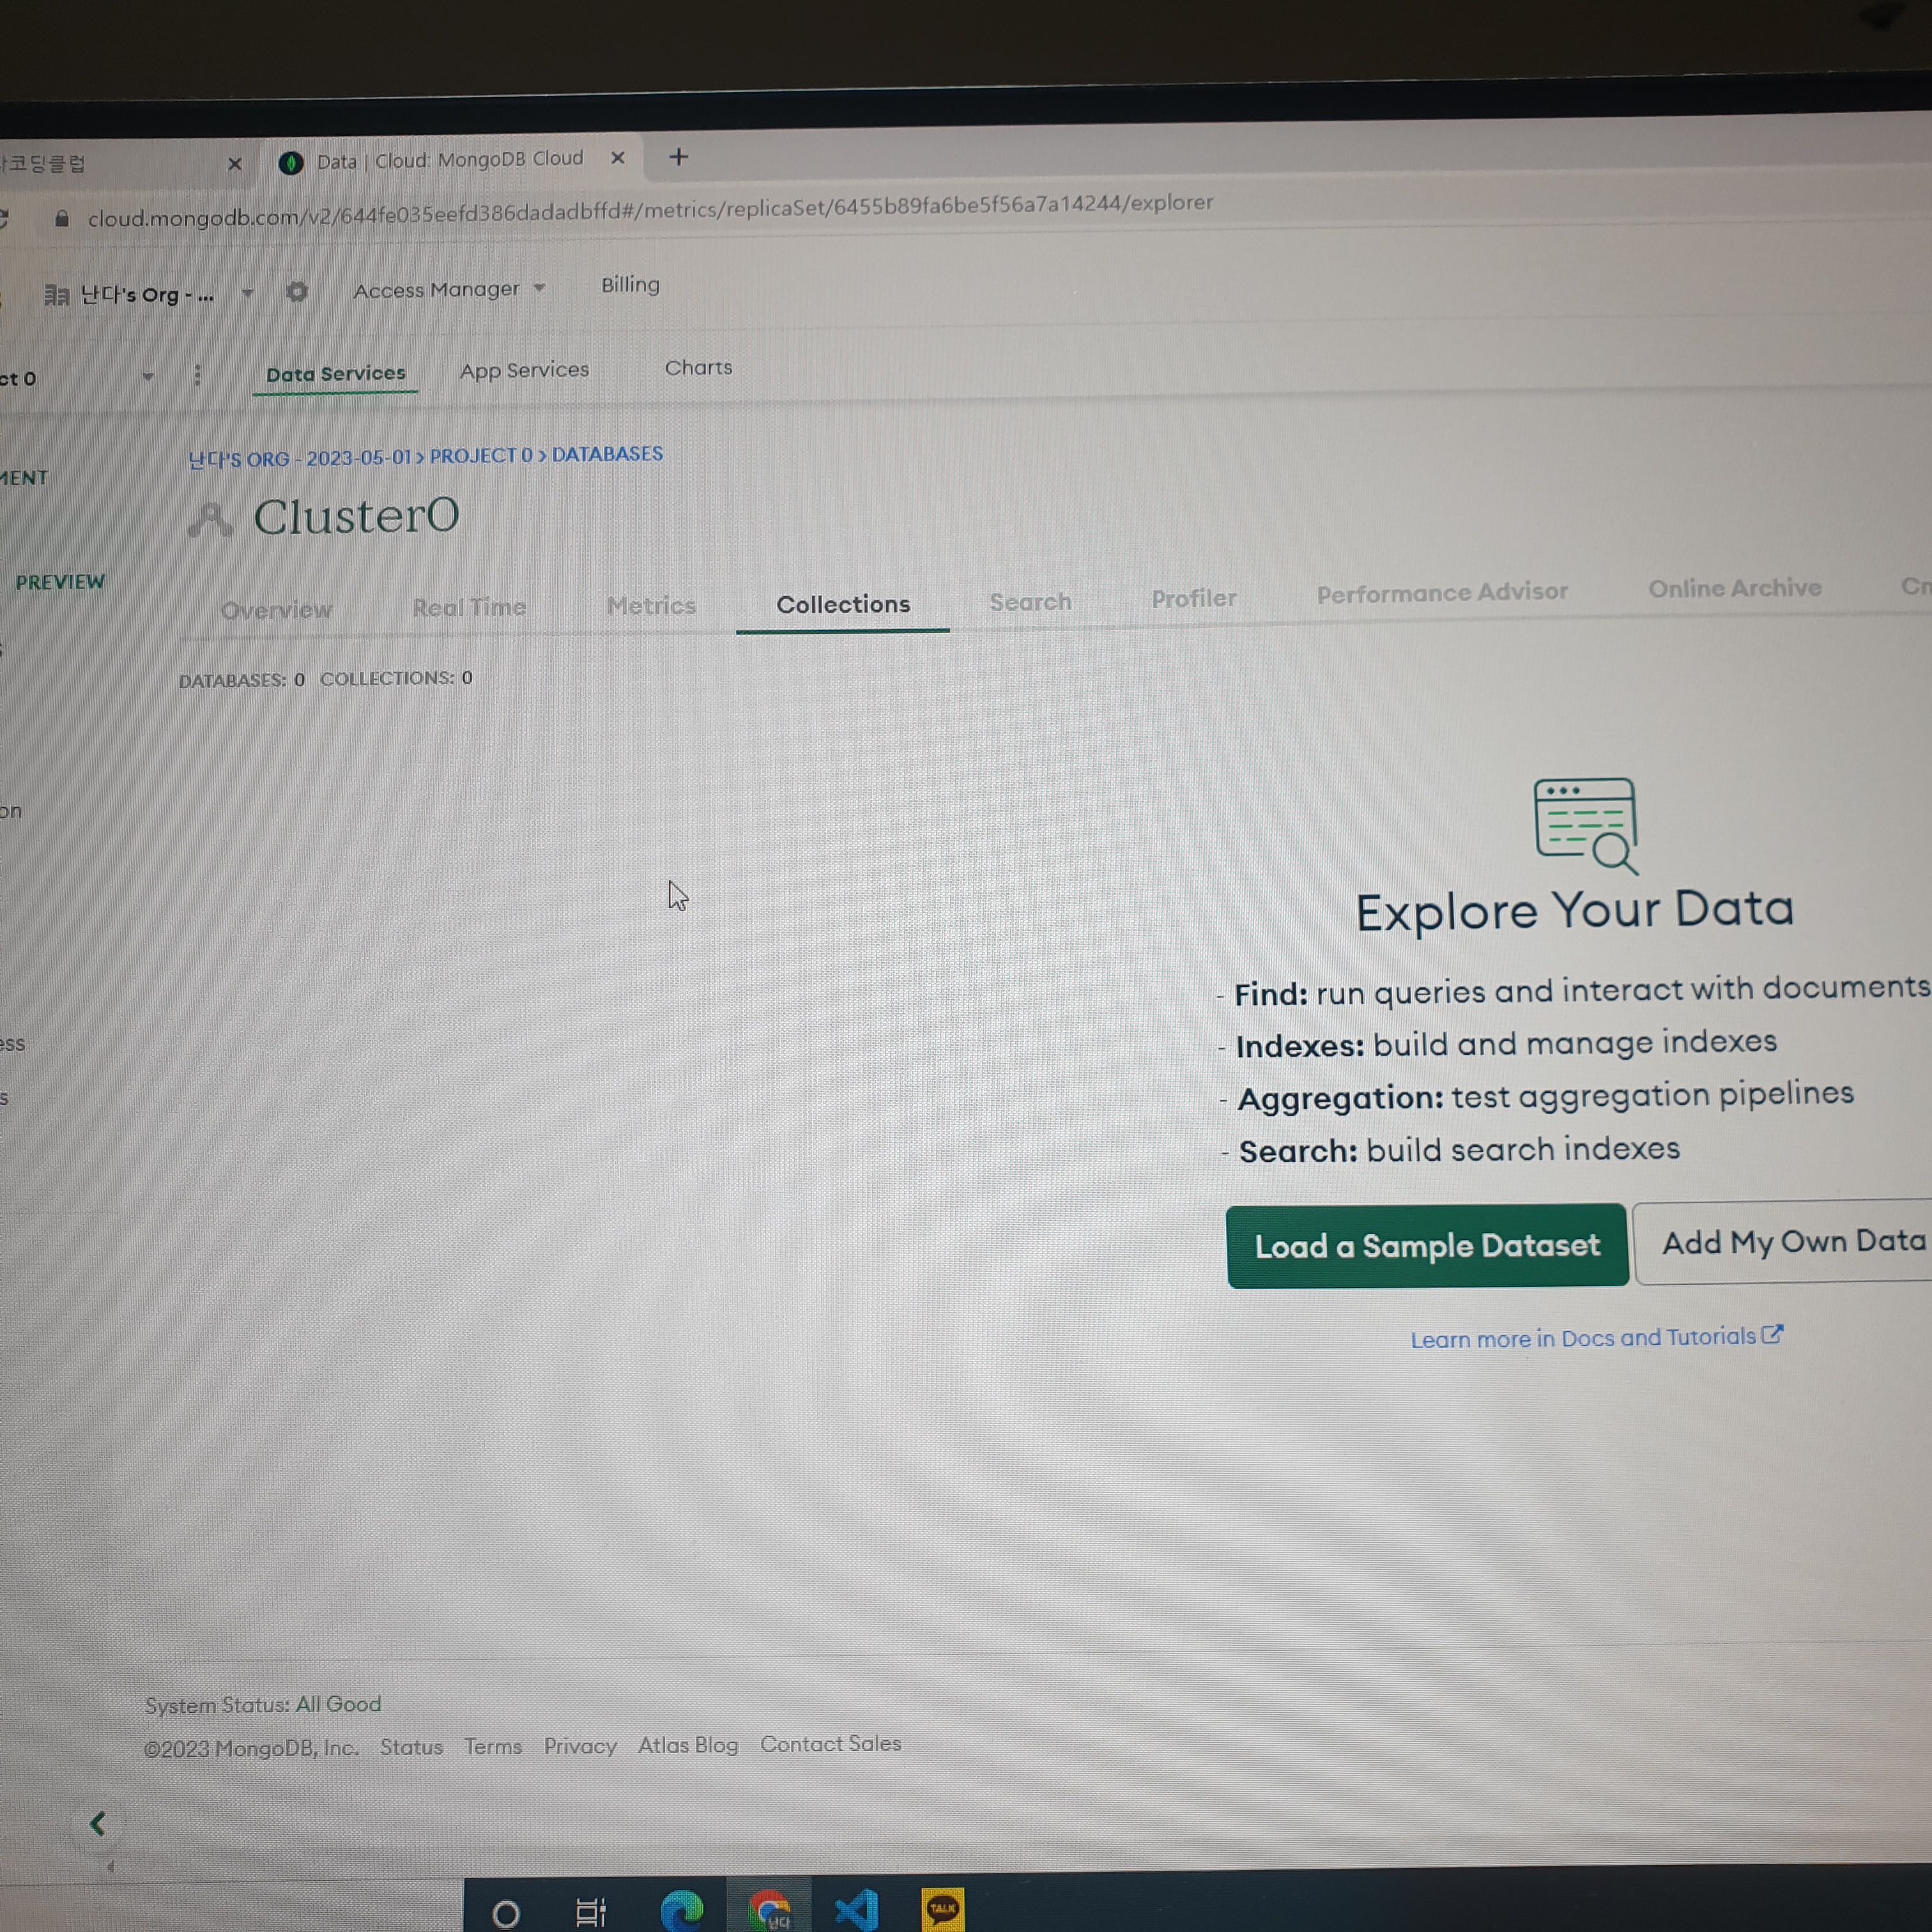
Task: Open the cluster Search tab
Action: (1030, 602)
